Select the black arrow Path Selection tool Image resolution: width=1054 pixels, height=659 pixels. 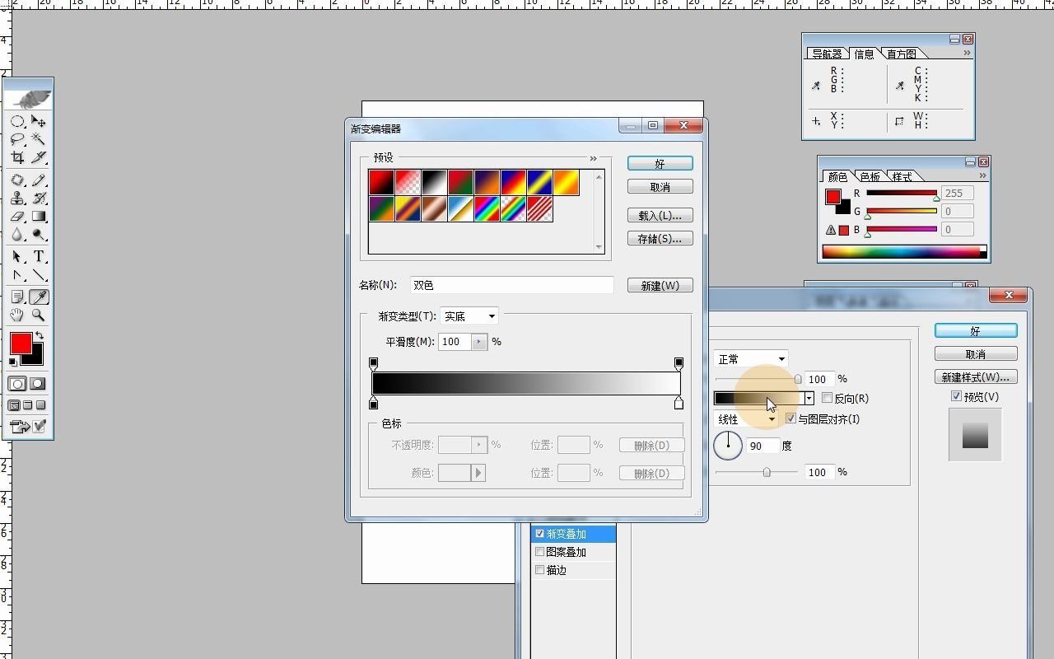[17, 257]
